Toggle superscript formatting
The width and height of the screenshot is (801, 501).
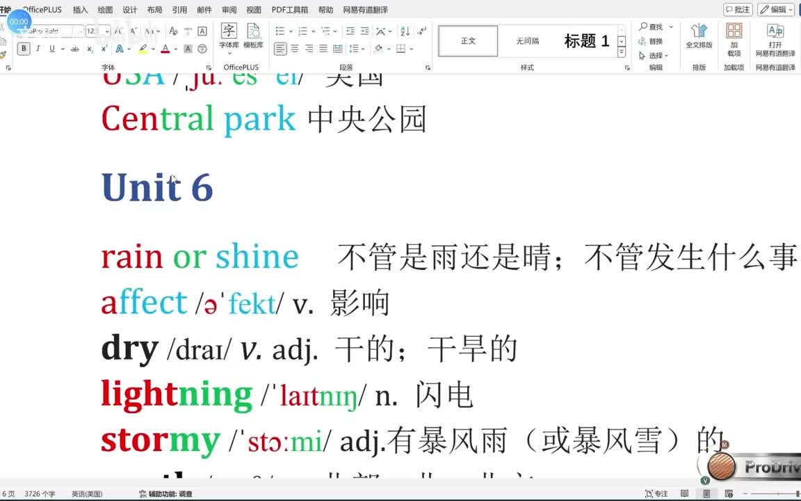(x=104, y=49)
